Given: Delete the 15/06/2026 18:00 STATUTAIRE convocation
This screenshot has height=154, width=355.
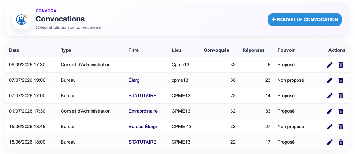Looking at the screenshot, I should tap(340, 142).
